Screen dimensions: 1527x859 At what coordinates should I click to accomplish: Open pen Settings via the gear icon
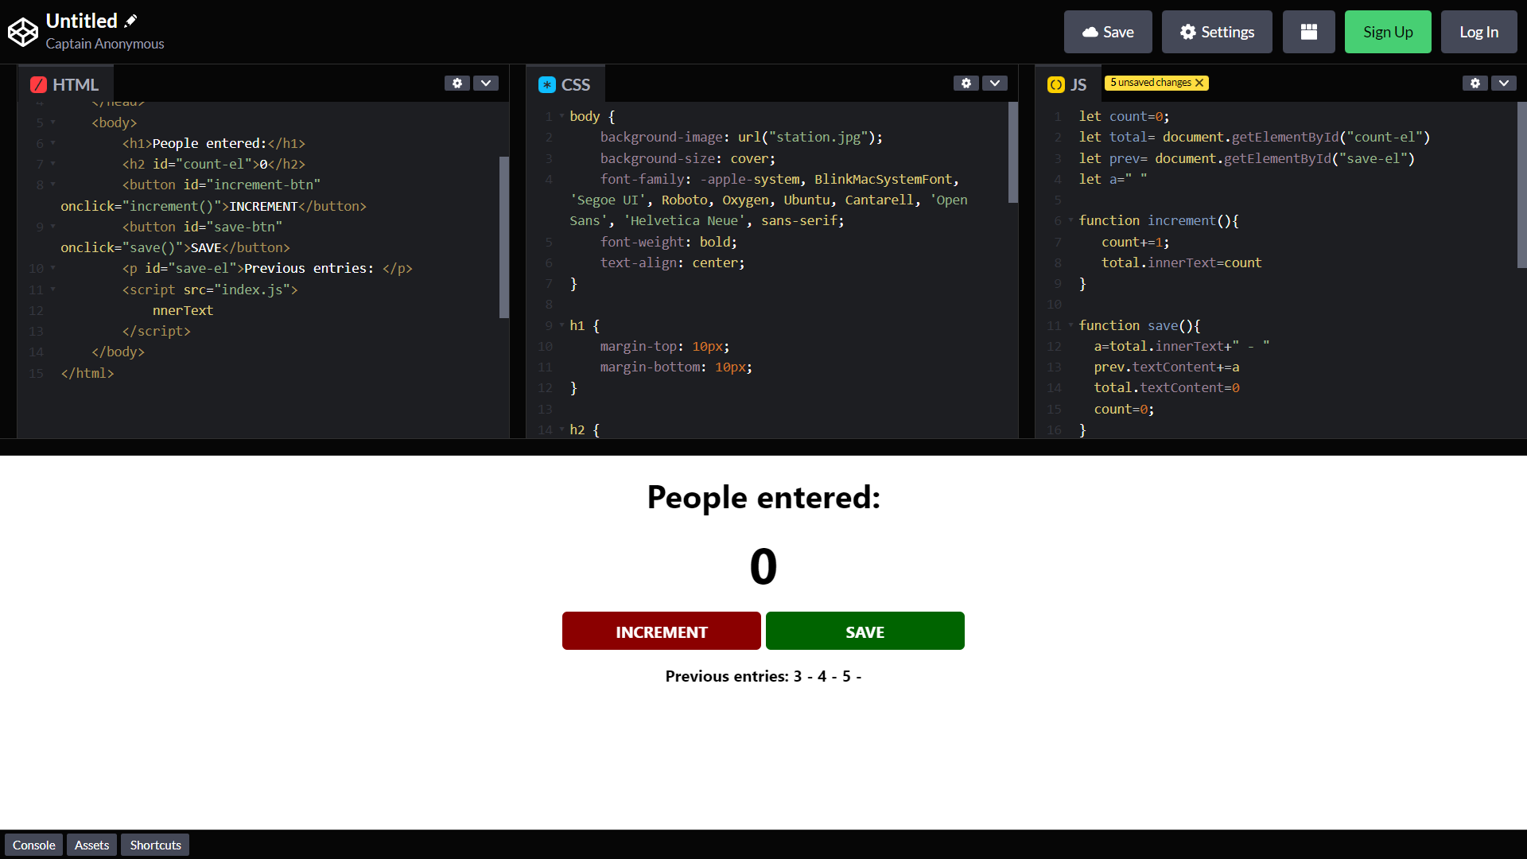(1217, 32)
